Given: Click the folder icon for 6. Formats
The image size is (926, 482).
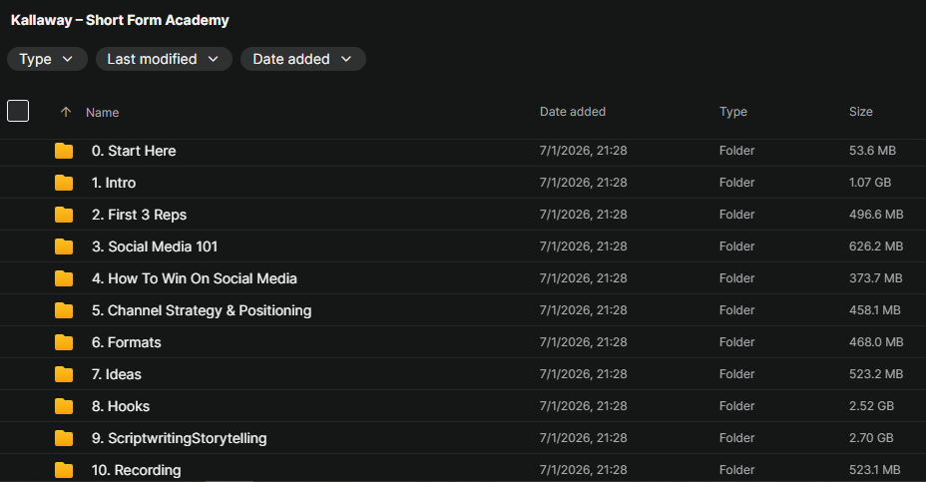Looking at the screenshot, I should [x=64, y=342].
